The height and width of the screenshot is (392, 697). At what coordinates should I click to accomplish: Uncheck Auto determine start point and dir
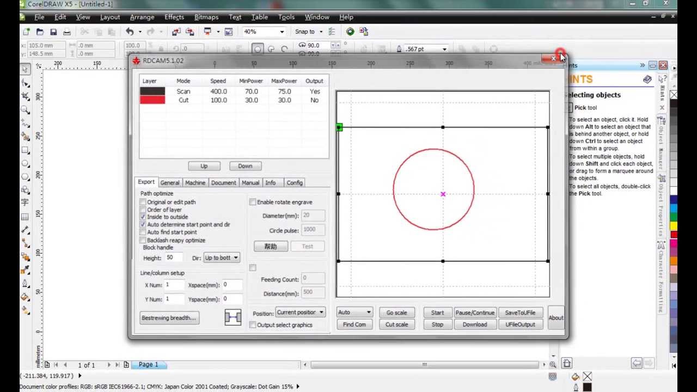point(143,224)
